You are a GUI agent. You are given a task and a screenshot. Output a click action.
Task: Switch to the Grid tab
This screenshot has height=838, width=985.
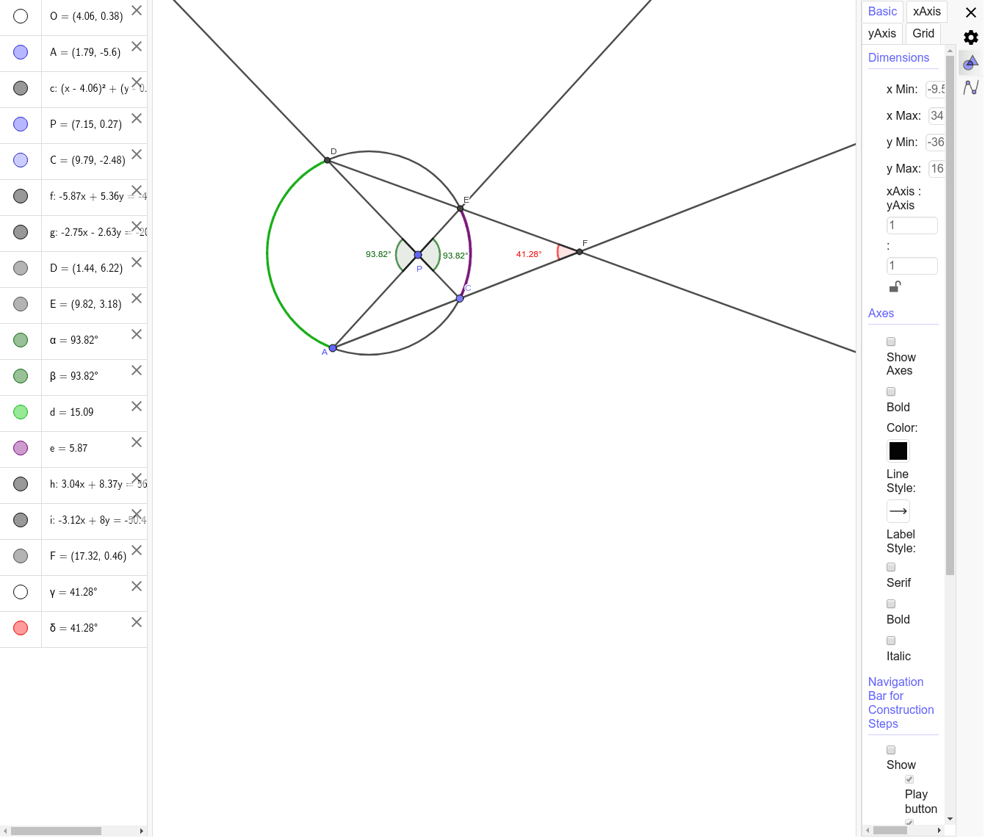tap(923, 33)
